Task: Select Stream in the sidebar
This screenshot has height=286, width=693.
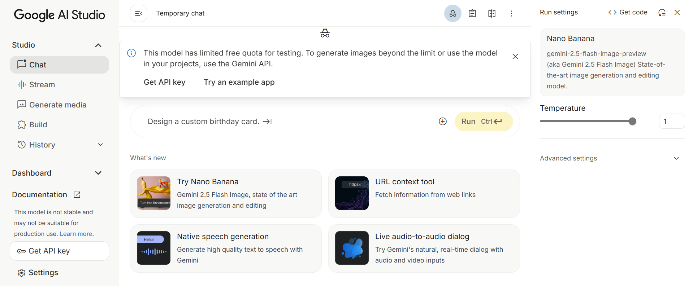Action: coord(59,85)
